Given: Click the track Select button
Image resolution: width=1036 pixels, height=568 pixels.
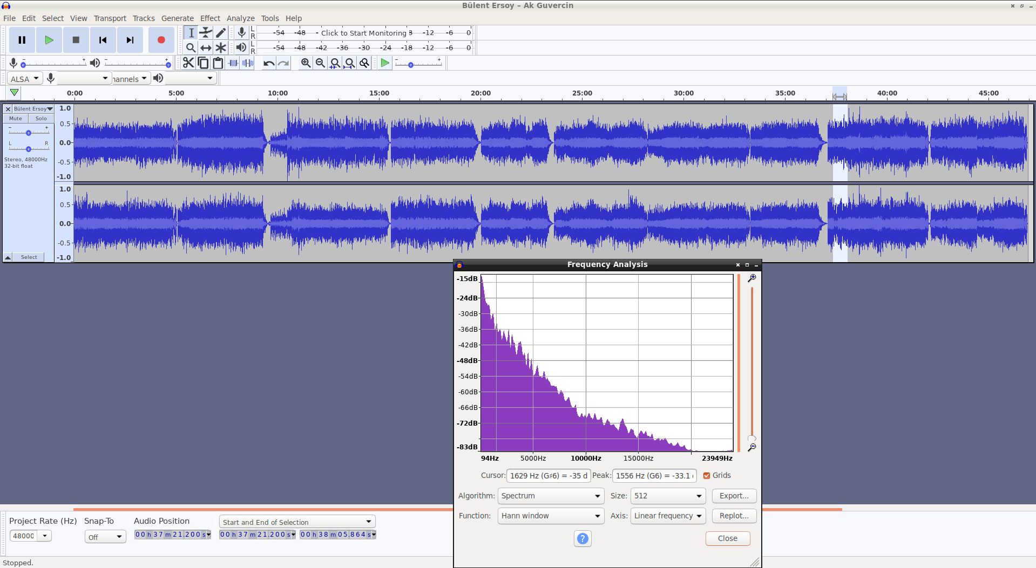Looking at the screenshot, I should point(29,257).
